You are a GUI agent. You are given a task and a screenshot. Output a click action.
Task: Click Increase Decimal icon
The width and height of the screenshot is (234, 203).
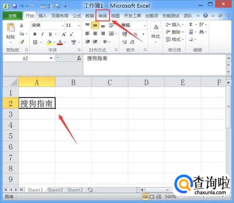coord(125,42)
